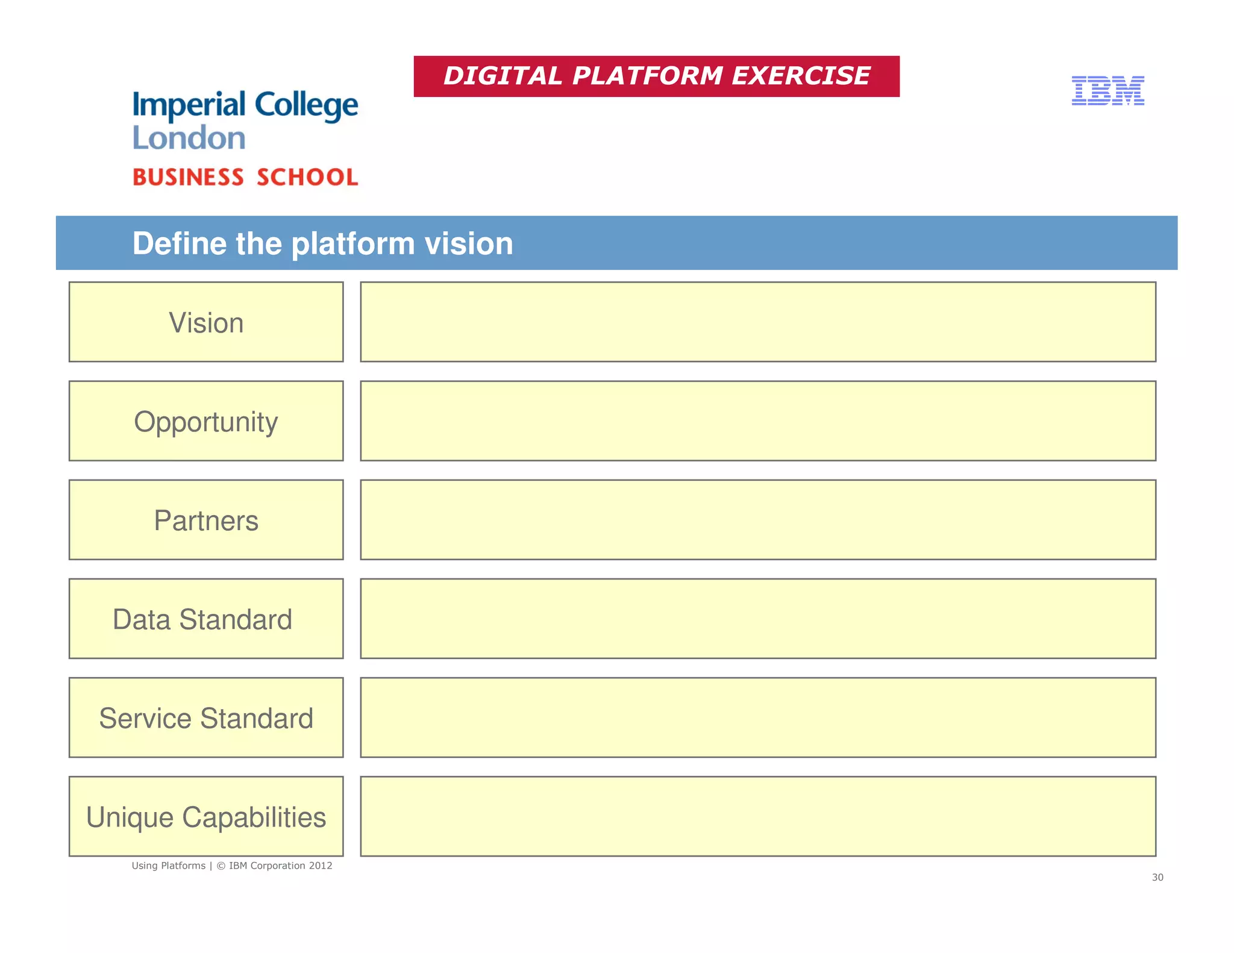
Task: Select the Unique Capabilities label box
Action: pyautogui.click(x=206, y=816)
